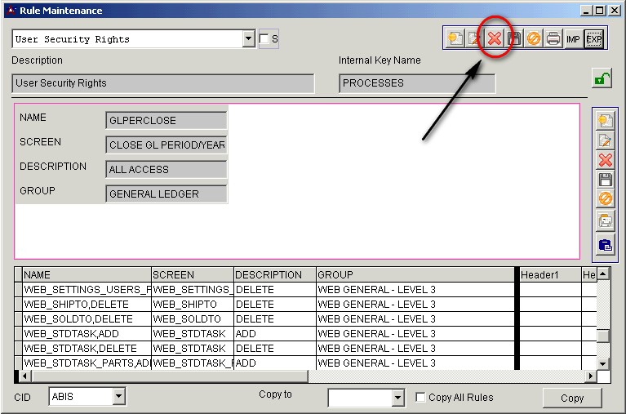Open the Copy to dropdown

tap(397, 398)
